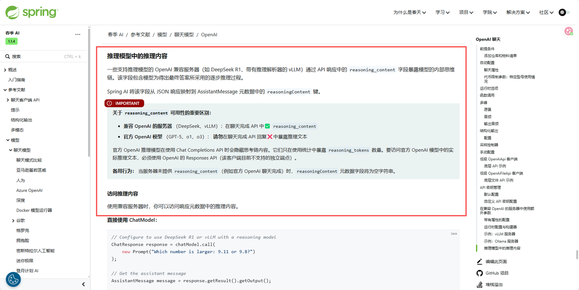This screenshot has width=579, height=290.
Task: Jump to 采样控制器 in page contents
Action: (x=489, y=145)
